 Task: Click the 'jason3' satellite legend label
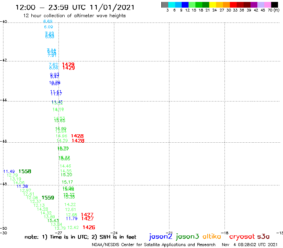pos(187,237)
